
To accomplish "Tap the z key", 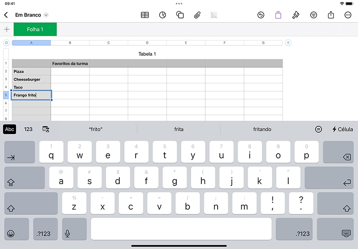I will pyautogui.click(x=74, y=203).
